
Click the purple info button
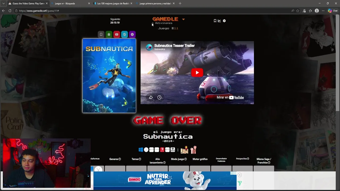[x=132, y=34]
